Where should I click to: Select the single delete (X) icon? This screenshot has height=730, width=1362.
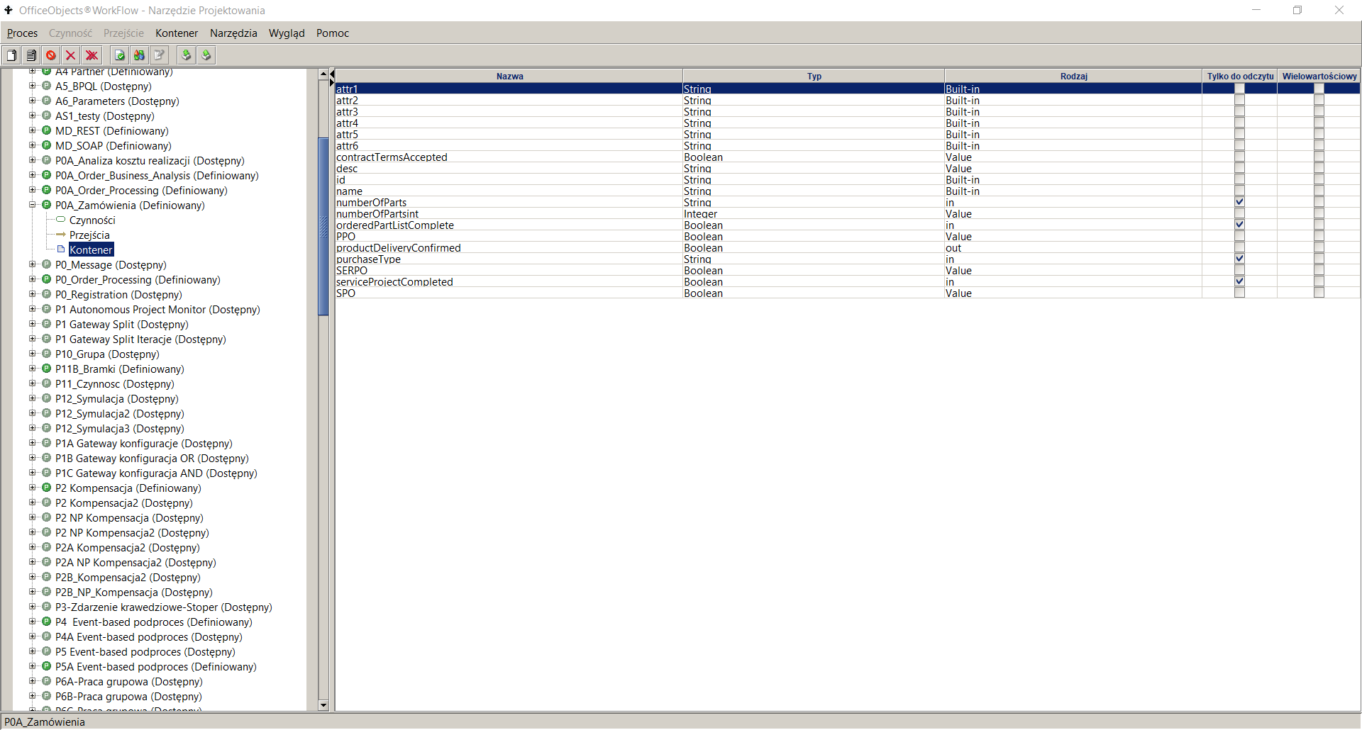(x=71, y=55)
